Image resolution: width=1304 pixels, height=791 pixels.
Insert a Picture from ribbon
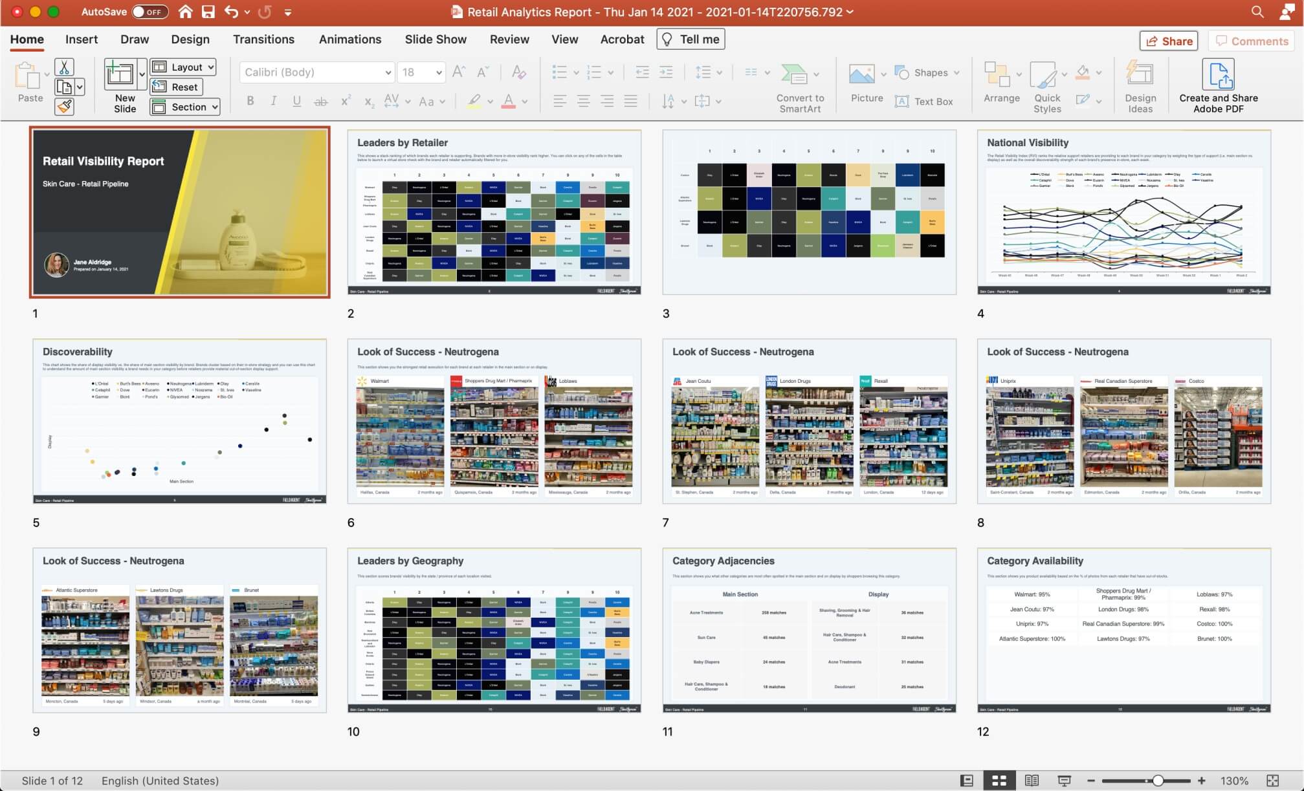point(867,83)
